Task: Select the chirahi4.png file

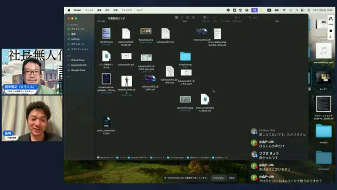Action: click(106, 36)
